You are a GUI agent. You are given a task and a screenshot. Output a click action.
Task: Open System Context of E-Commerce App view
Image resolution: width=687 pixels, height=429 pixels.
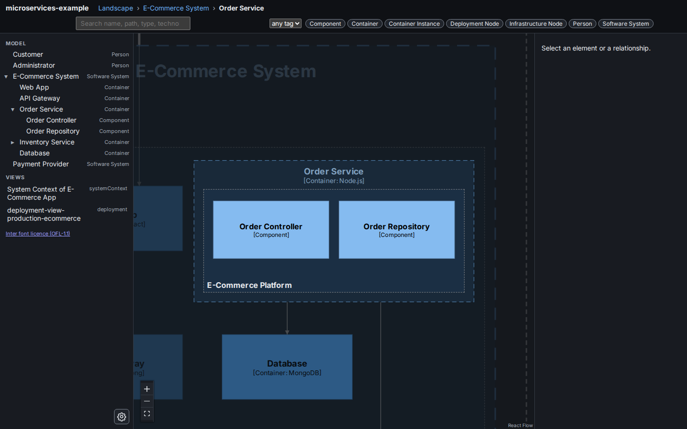67,194
